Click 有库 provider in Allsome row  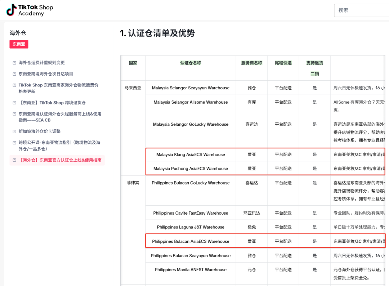point(251,102)
